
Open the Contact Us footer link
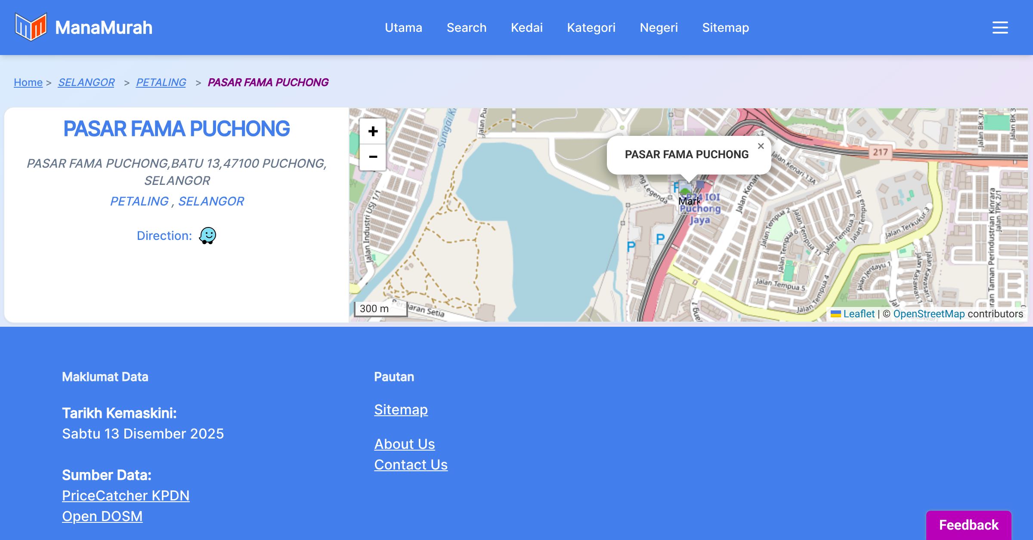tap(411, 464)
